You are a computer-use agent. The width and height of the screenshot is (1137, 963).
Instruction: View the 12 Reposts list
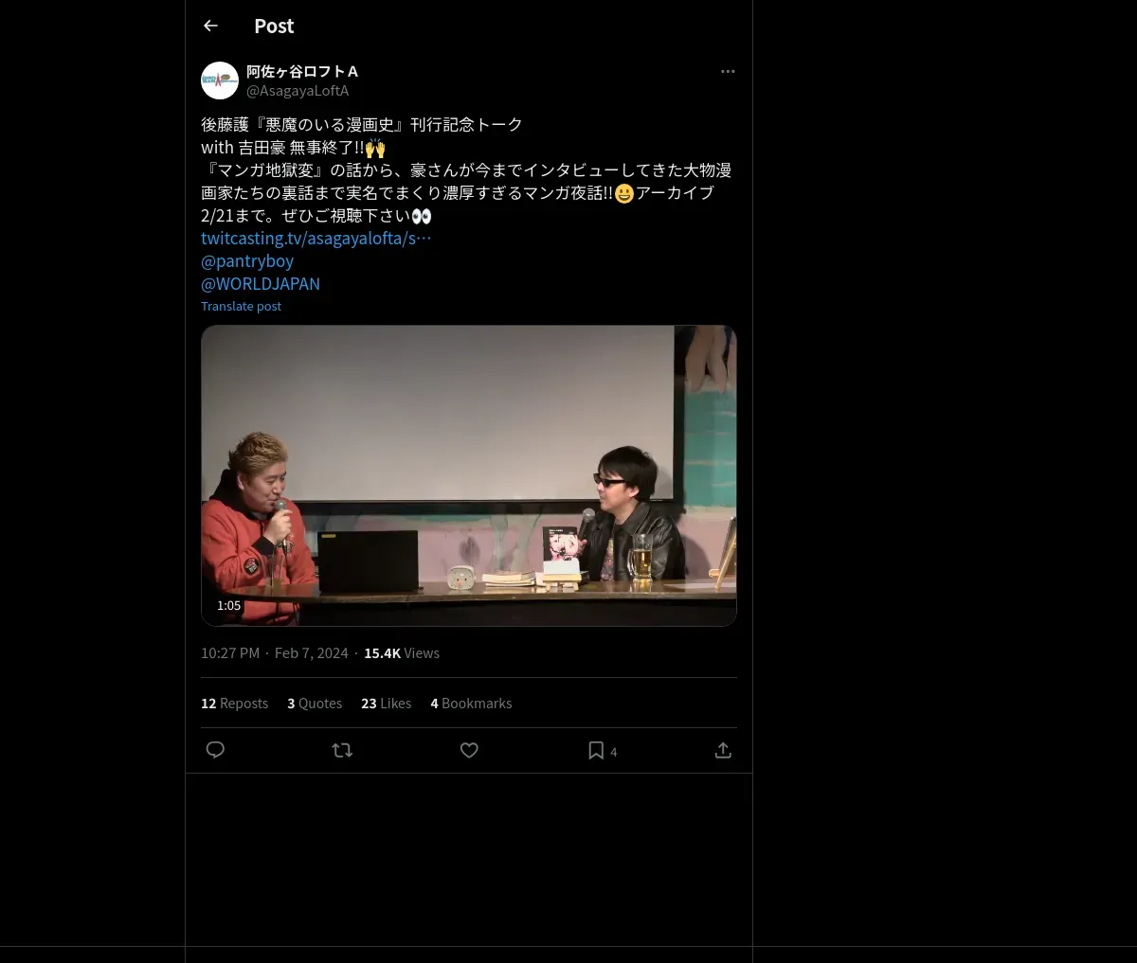tap(234, 704)
